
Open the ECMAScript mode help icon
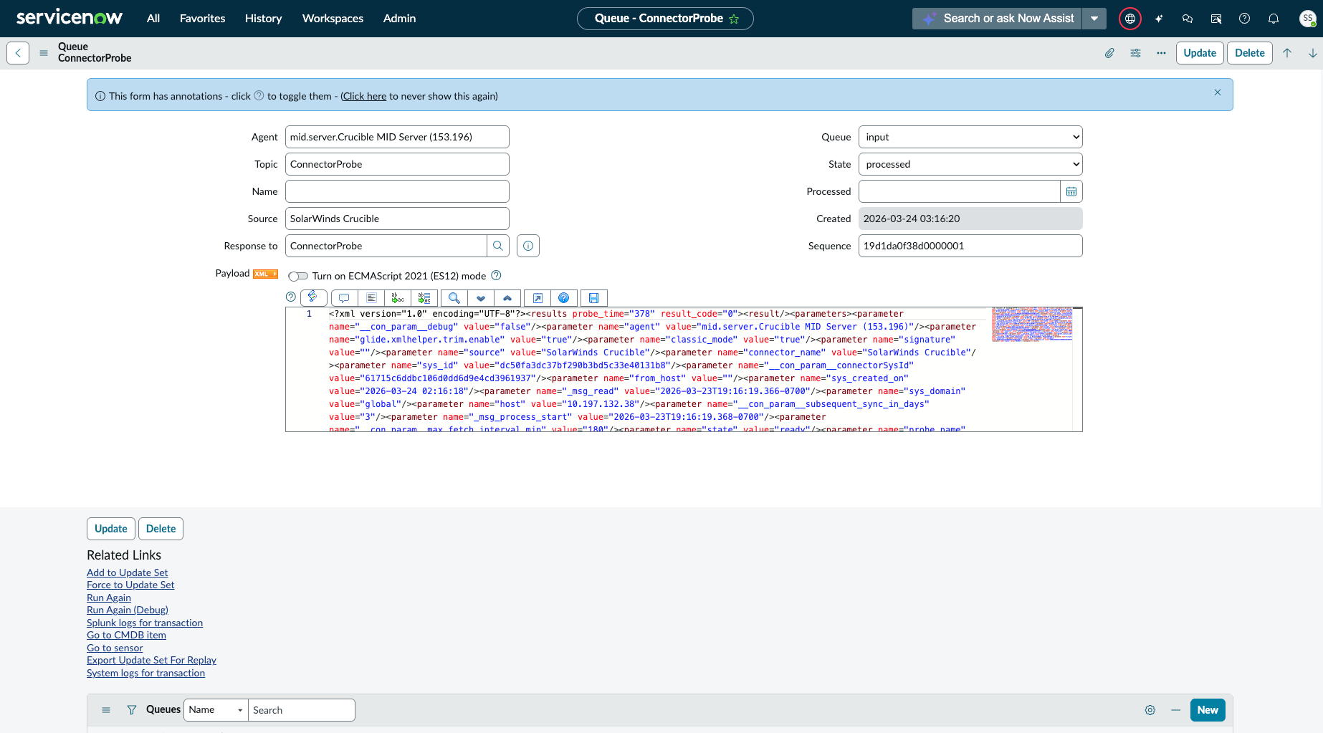(496, 275)
